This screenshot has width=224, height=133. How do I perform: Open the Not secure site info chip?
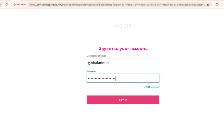[20, 5]
